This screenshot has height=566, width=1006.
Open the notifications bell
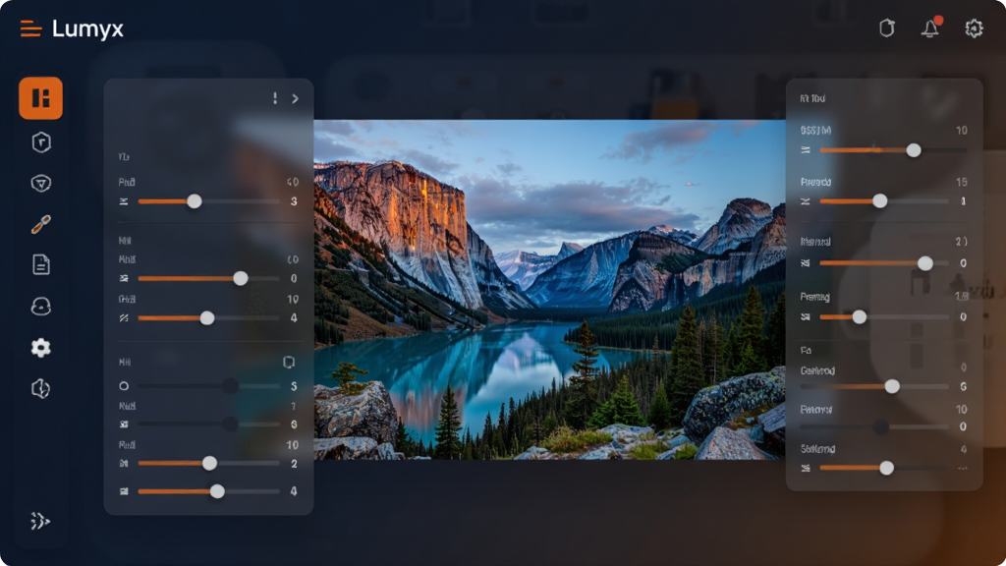tap(930, 28)
